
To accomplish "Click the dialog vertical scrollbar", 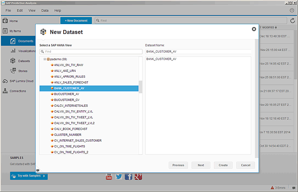I will point(257,99).
